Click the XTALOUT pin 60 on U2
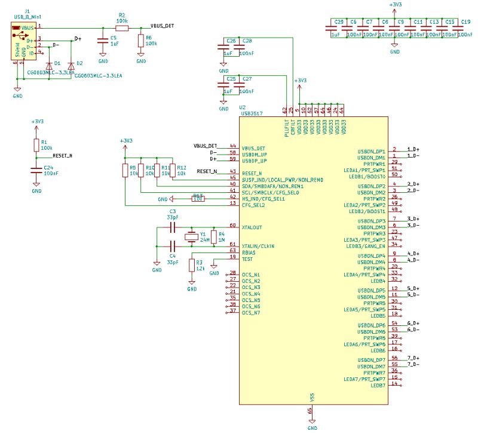The height and width of the screenshot is (434, 478). (246, 226)
